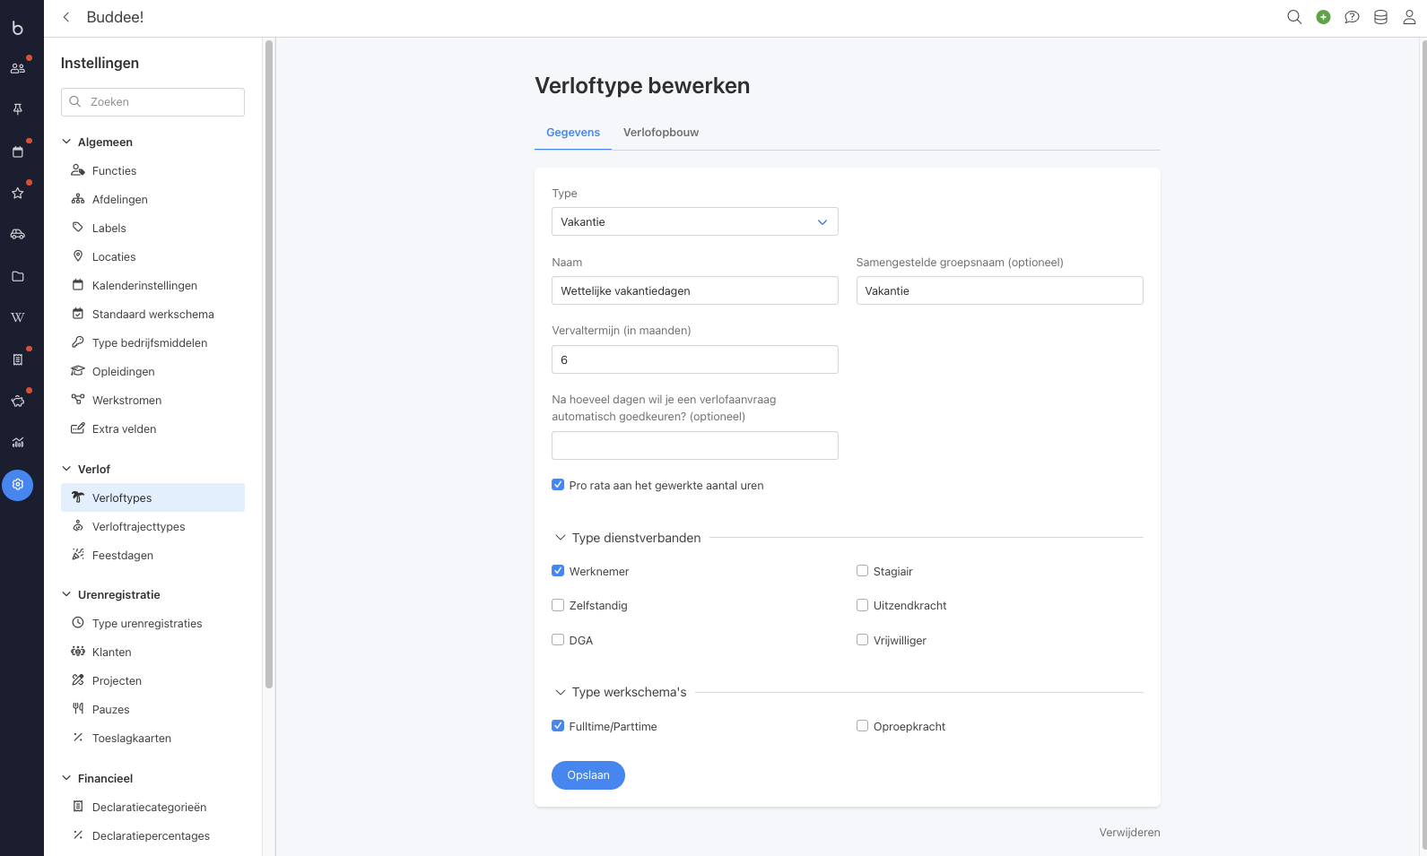Enable the Stagiair checkbox
The height and width of the screenshot is (856, 1427).
pos(862,571)
